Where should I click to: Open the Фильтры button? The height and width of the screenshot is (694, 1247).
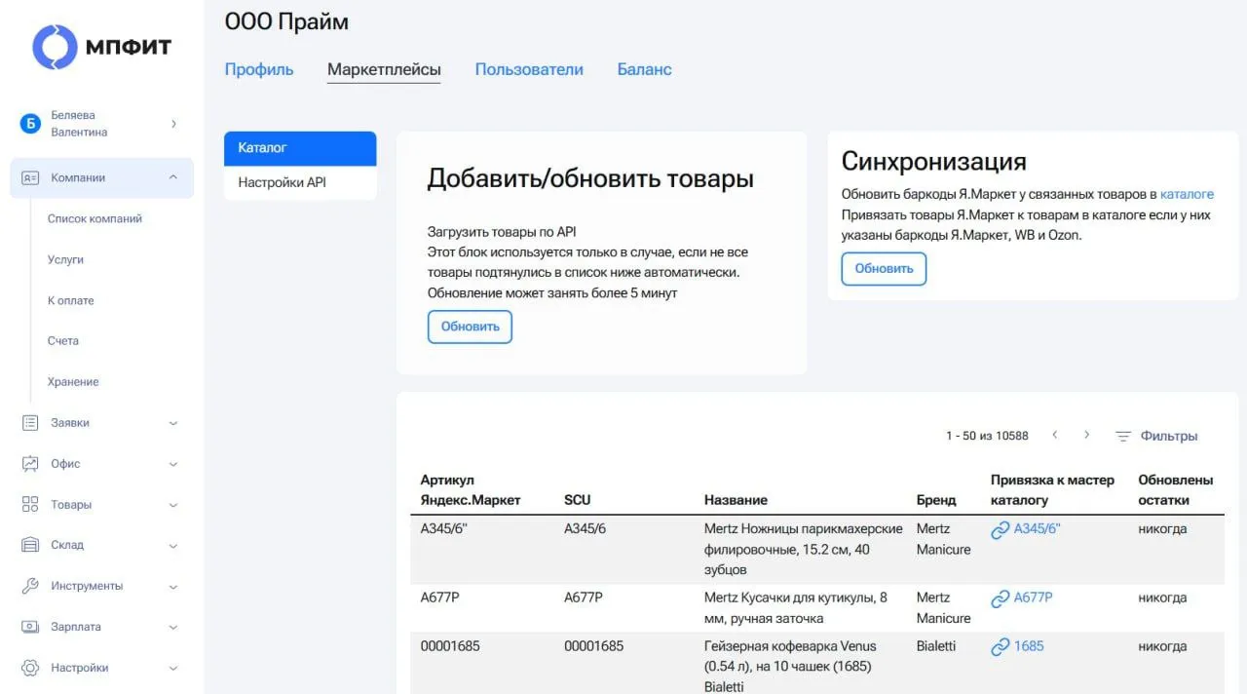pyautogui.click(x=1156, y=436)
